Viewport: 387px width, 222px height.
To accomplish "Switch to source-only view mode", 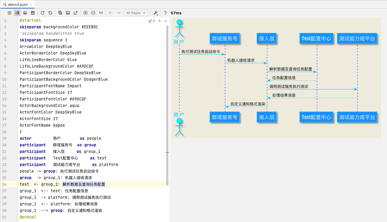I will (x=9, y=13).
